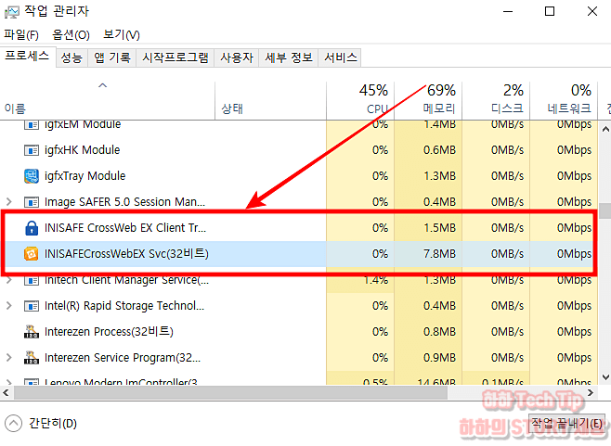This screenshot has height=446, width=611.
Task: Select Interezen Service Program(32... row text
Action: [123, 358]
